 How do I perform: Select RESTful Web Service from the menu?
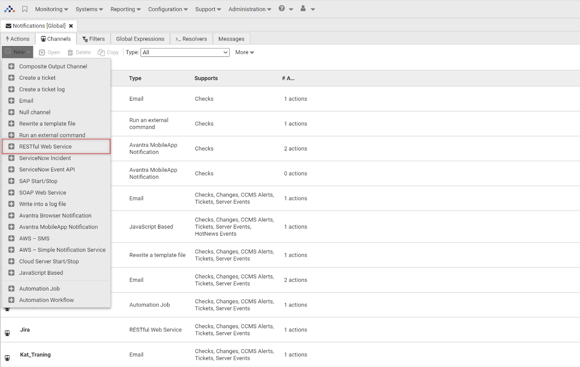(45, 146)
